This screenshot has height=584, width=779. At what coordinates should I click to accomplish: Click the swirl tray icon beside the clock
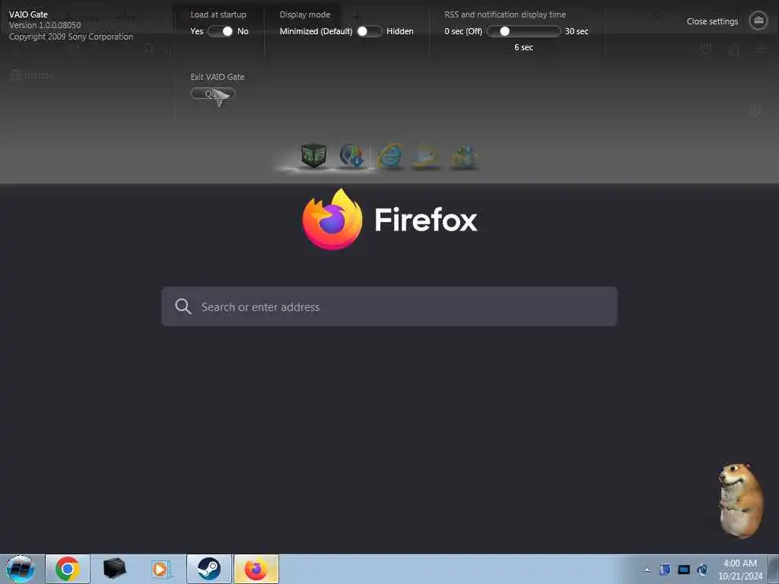(x=702, y=570)
